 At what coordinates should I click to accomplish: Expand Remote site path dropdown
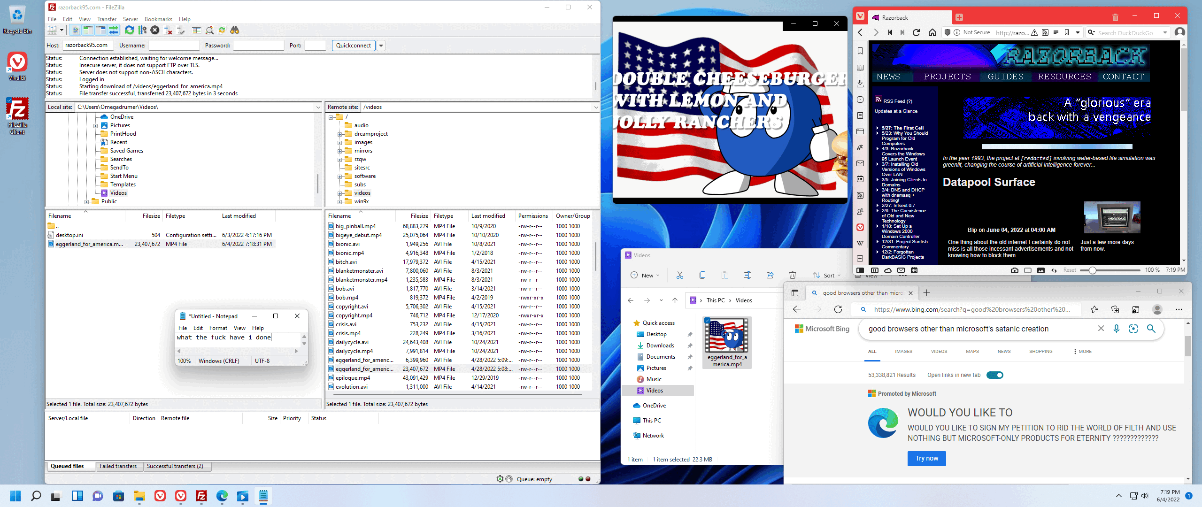point(596,107)
